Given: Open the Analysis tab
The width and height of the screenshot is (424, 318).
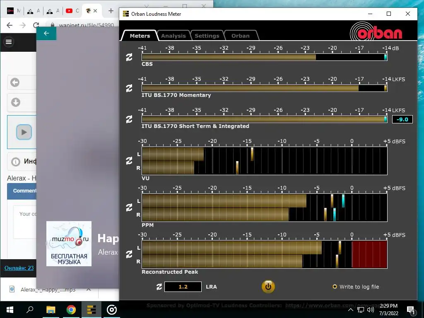Looking at the screenshot, I should 173,36.
